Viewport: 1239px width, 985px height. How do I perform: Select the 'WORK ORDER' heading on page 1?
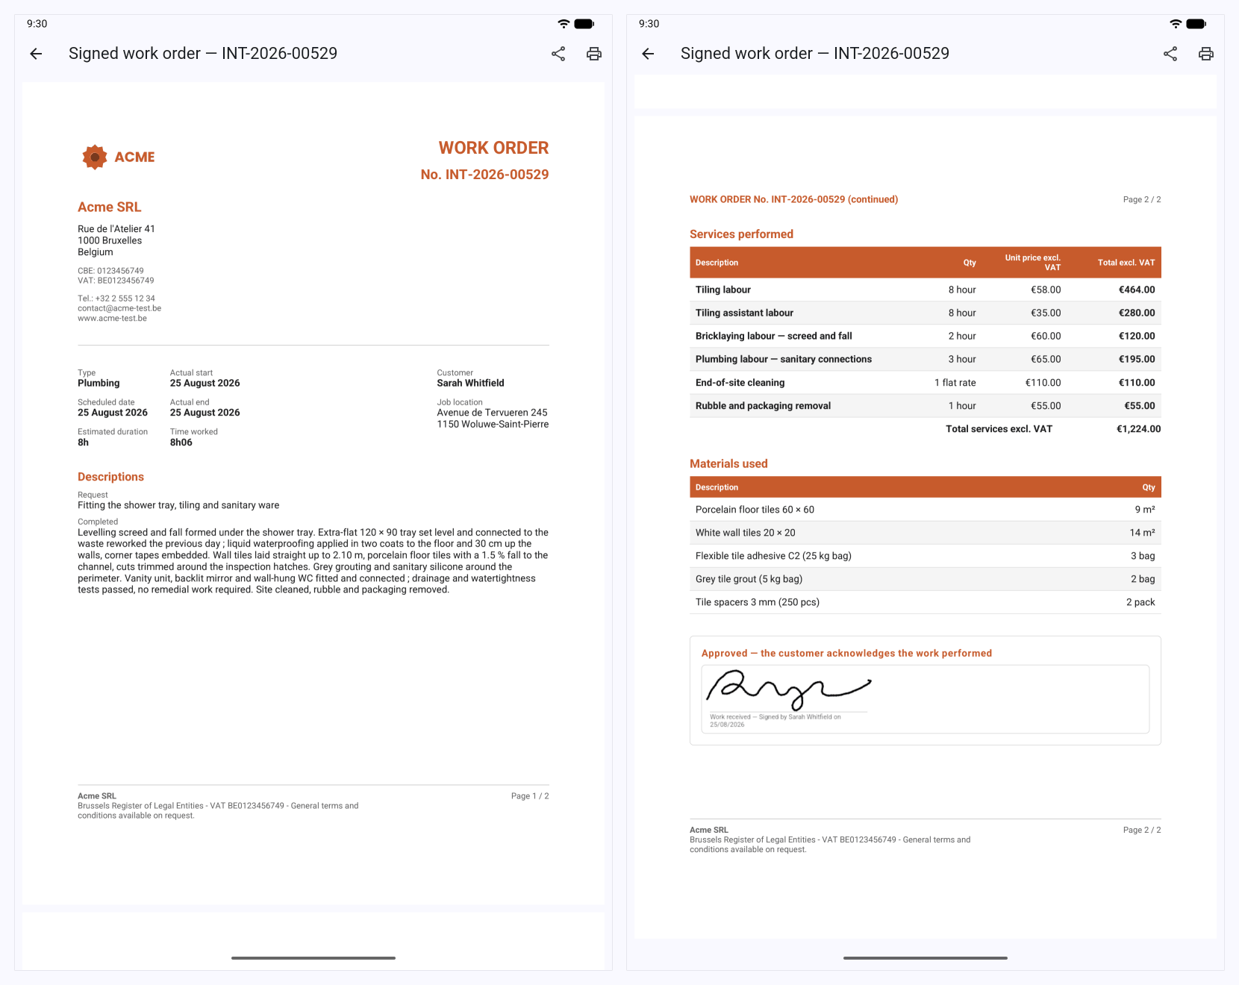493,148
